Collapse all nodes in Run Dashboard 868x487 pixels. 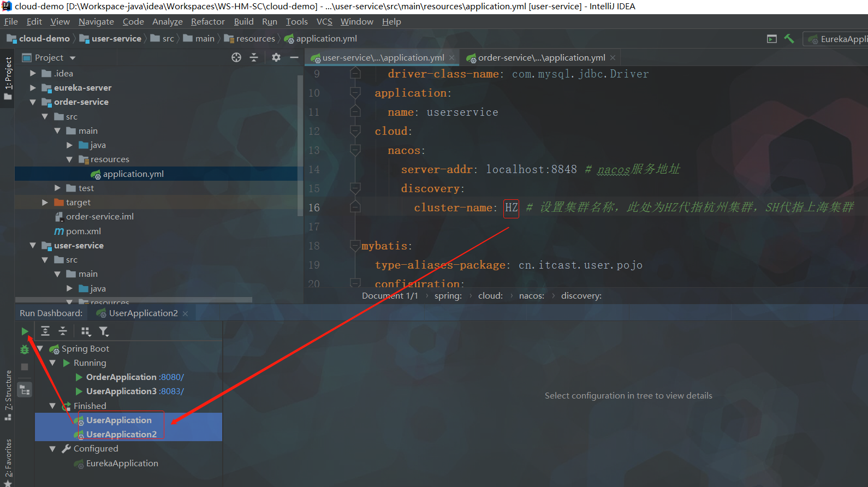(63, 331)
